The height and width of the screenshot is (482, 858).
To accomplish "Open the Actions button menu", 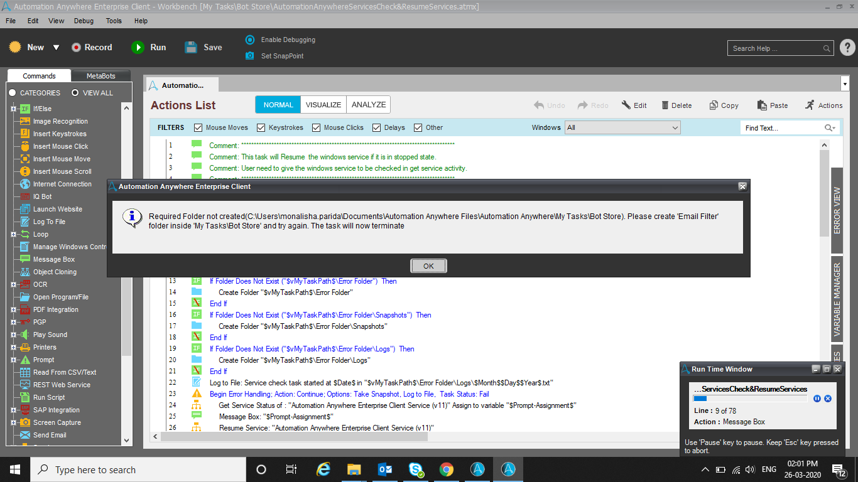I will [823, 105].
